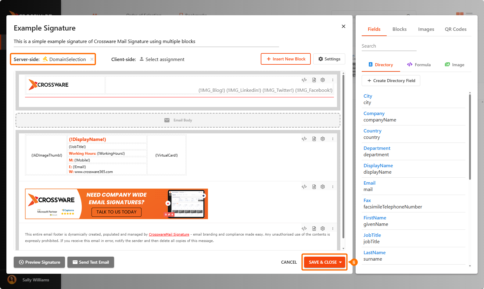Open HTML code editor for the header block
Image resolution: width=484 pixels, height=289 pixels.
pyautogui.click(x=304, y=80)
